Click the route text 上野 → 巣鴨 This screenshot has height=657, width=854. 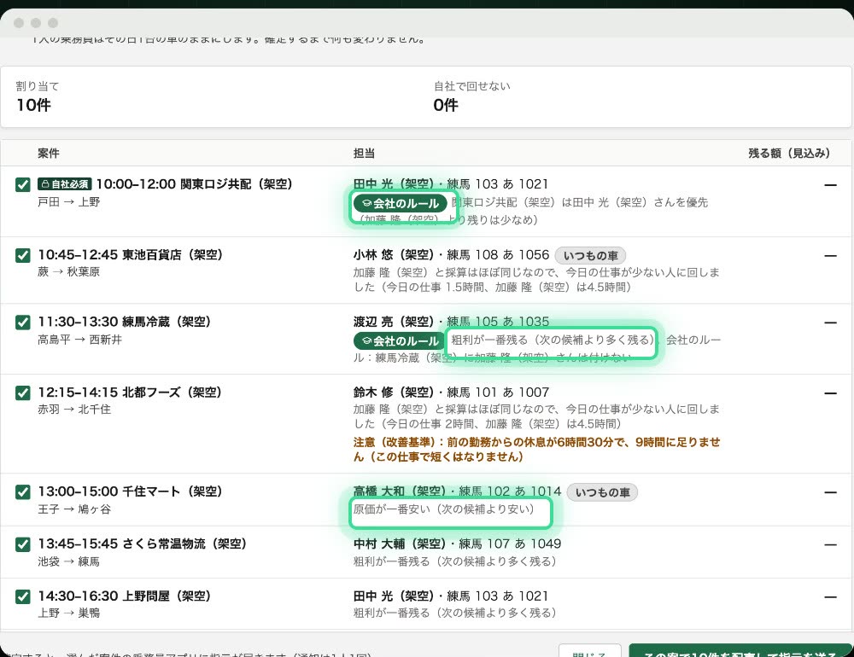68,613
